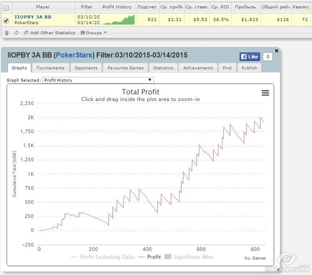
Task: Switch to the Publish tab
Action: pos(249,68)
